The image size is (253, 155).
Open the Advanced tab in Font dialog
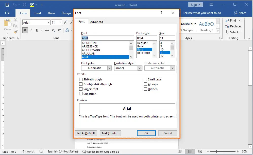[97, 22]
